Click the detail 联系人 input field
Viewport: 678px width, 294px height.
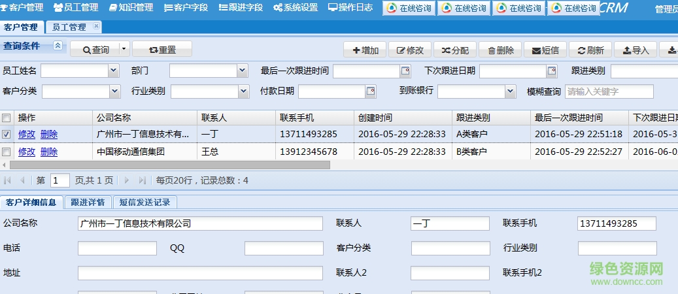click(x=450, y=223)
